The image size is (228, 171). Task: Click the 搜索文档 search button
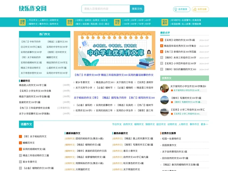tap(137, 9)
